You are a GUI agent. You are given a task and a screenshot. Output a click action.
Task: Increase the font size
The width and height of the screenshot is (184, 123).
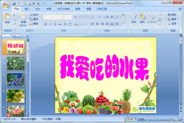(75, 17)
